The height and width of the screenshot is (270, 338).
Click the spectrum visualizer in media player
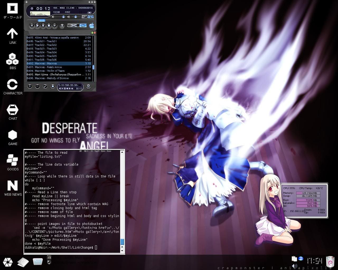click(x=40, y=13)
